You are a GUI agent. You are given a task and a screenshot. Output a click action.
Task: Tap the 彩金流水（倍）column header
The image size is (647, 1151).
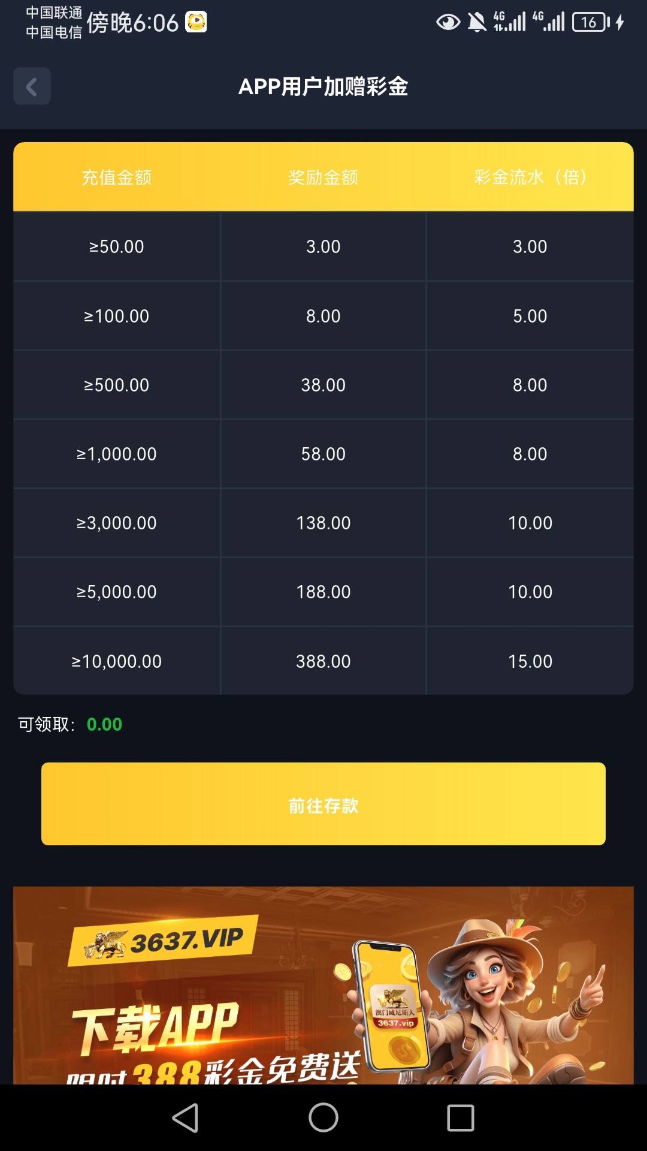[530, 177]
